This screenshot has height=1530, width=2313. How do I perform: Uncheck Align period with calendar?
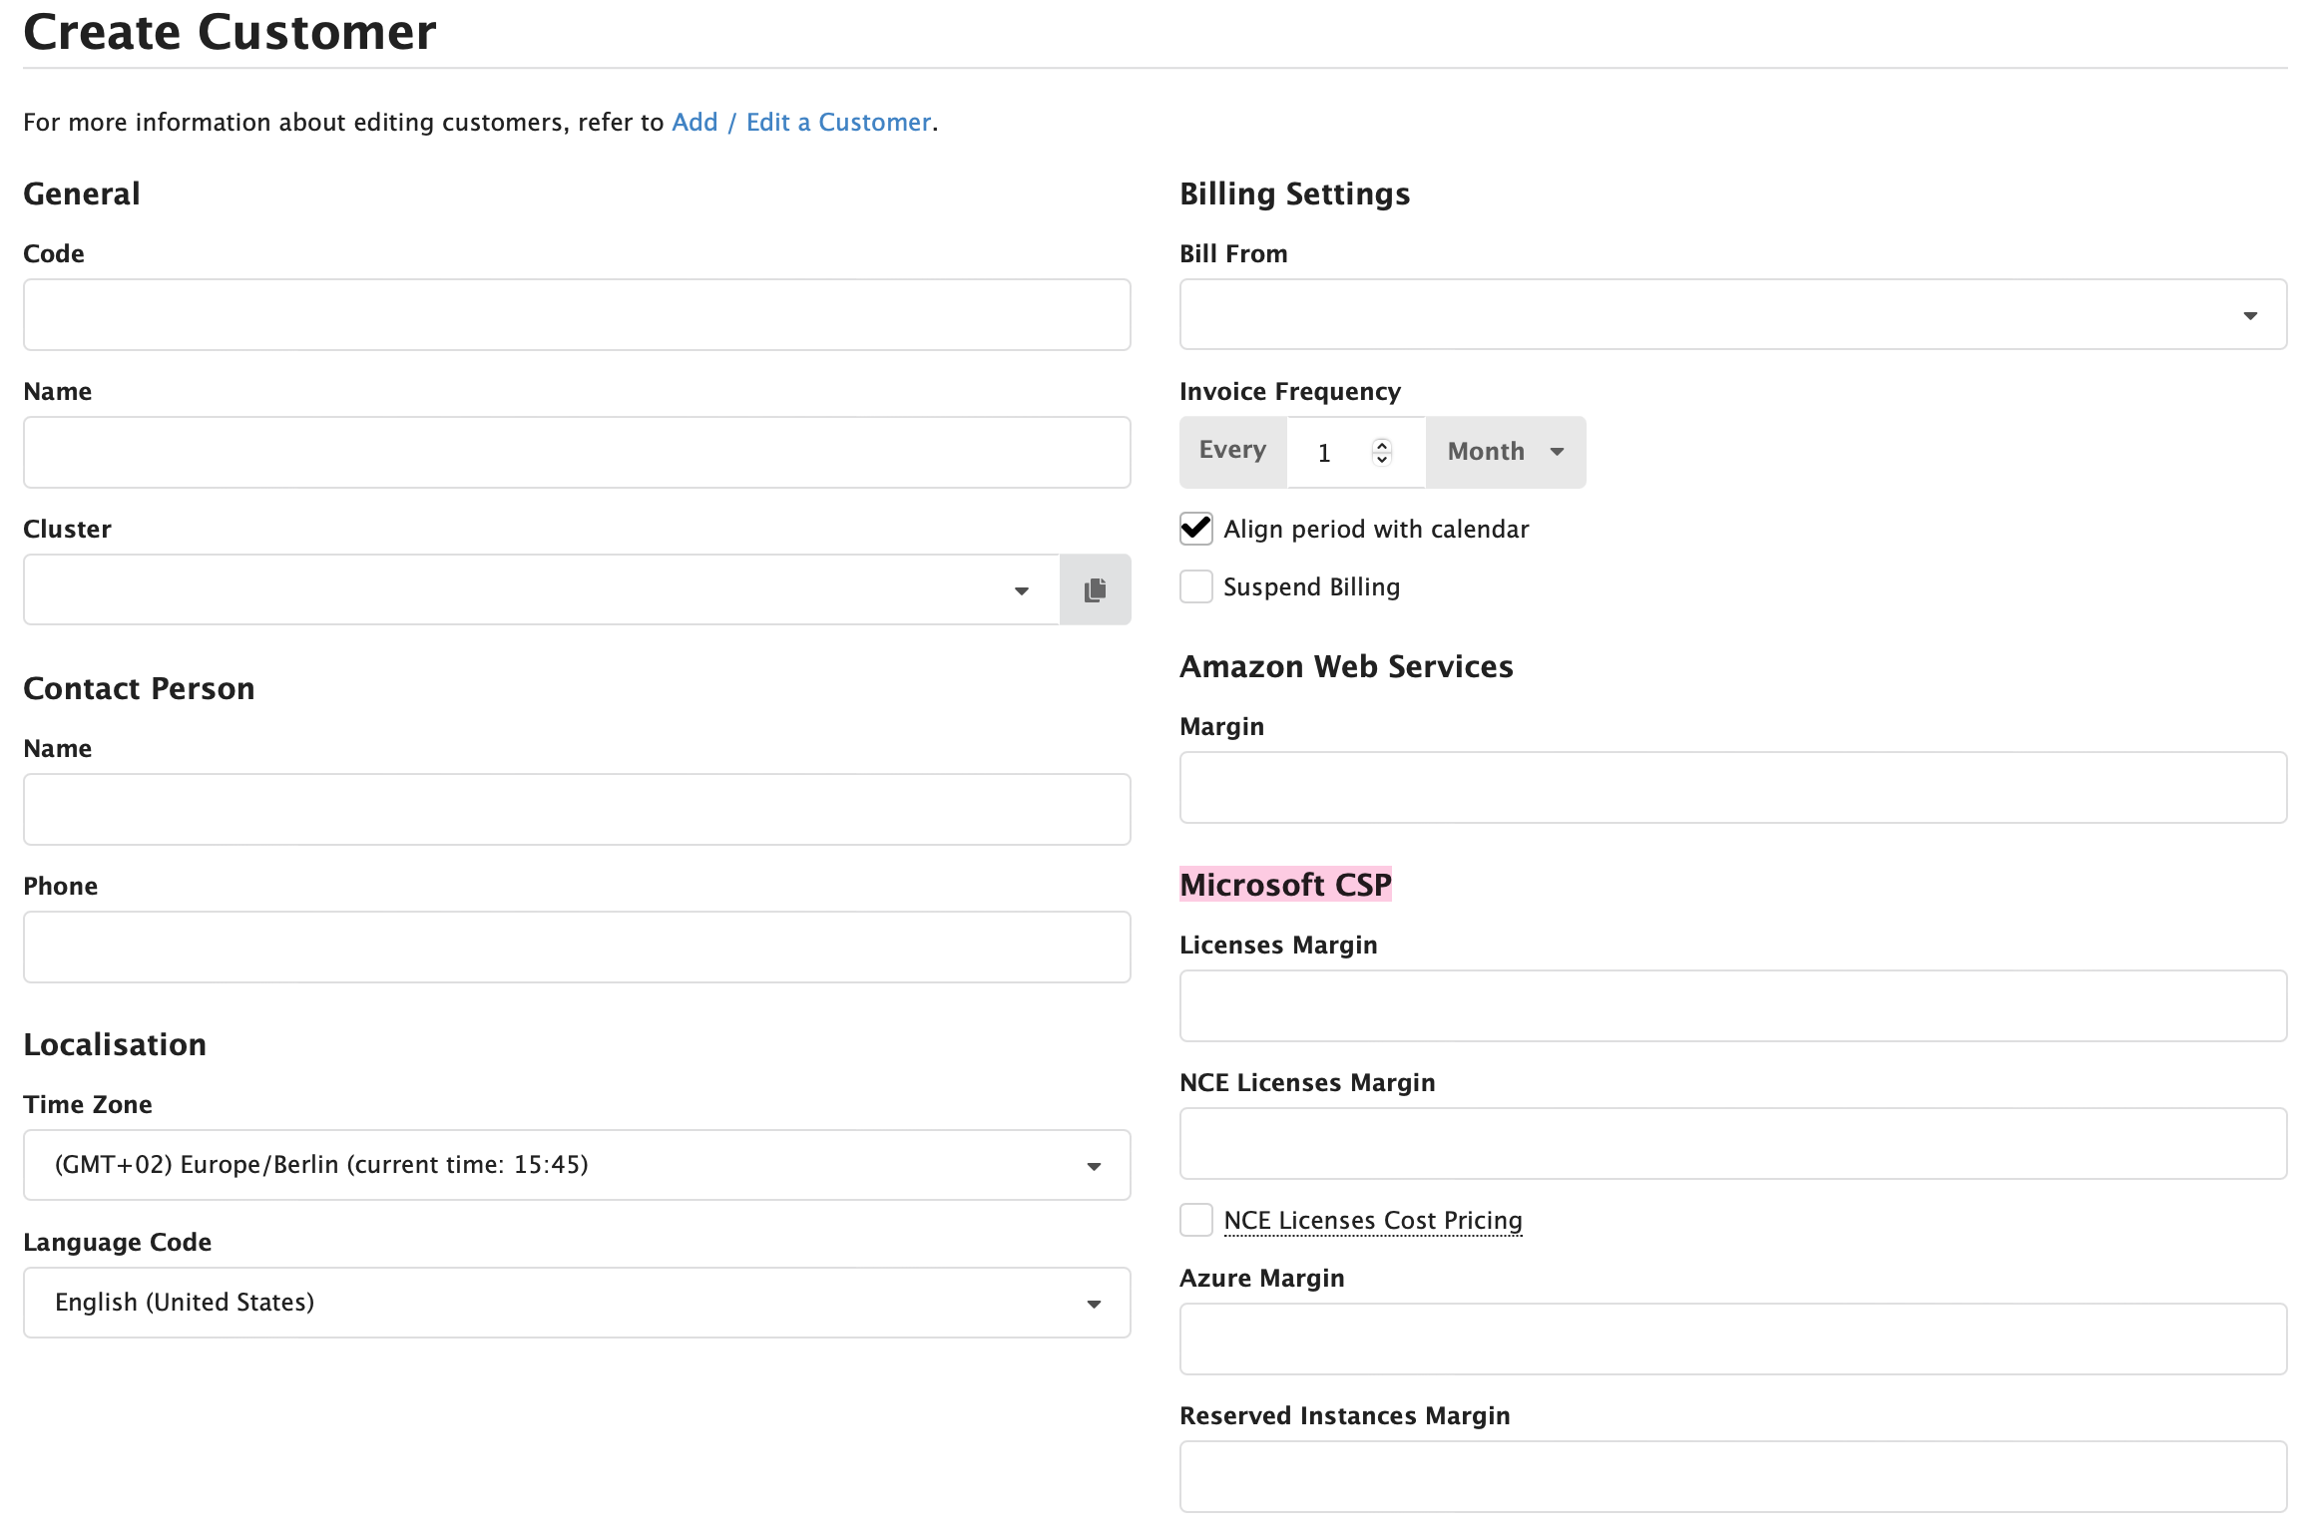(1195, 529)
